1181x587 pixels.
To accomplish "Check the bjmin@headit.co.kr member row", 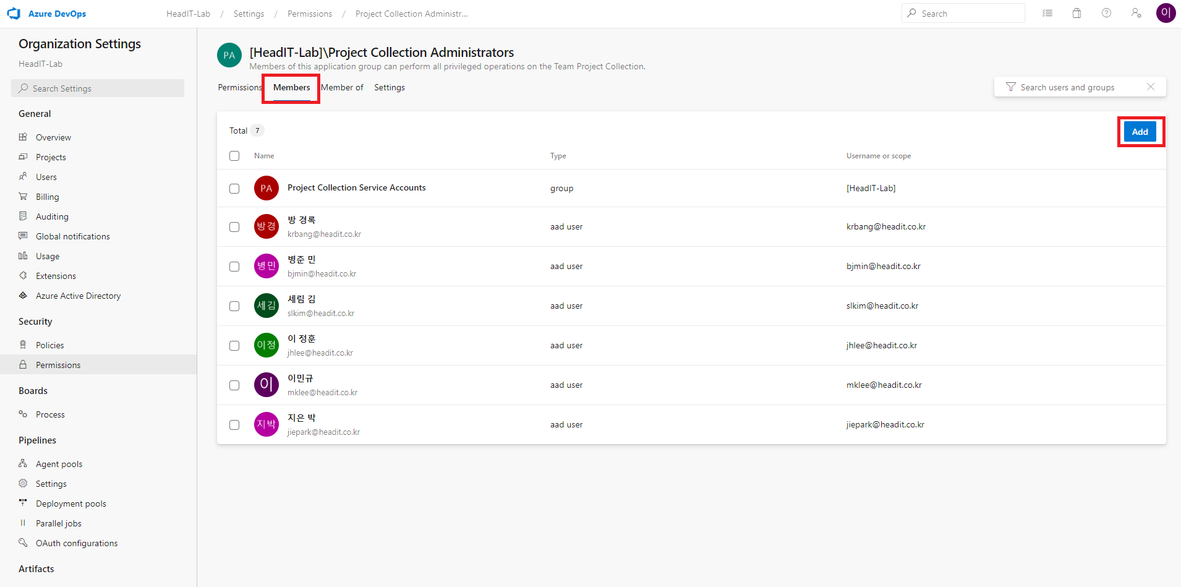I will [234, 267].
